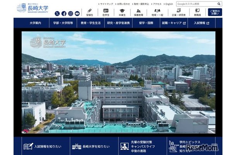Open the 研究・産学官連携 menu
Image resolution: width=236 pixels, height=155 pixels.
(x=118, y=23)
